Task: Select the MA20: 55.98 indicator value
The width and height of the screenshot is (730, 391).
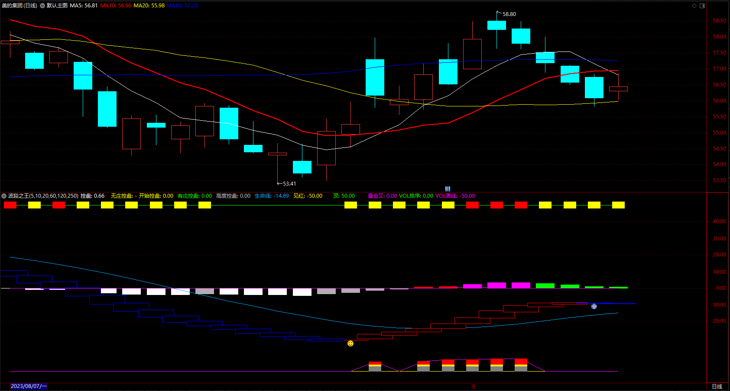Action: (149, 6)
